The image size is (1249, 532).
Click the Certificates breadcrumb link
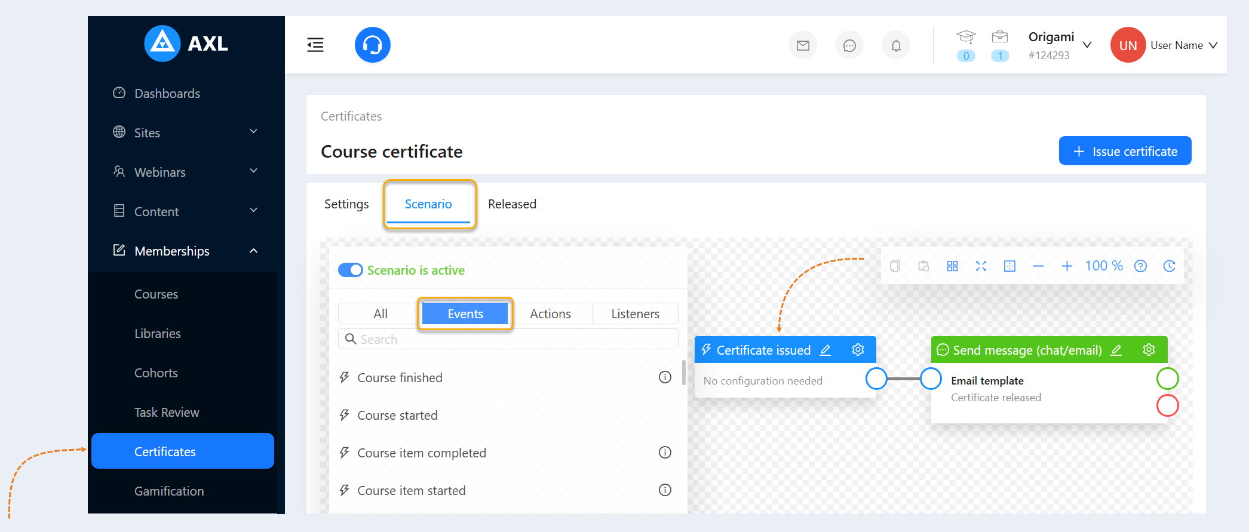point(351,116)
